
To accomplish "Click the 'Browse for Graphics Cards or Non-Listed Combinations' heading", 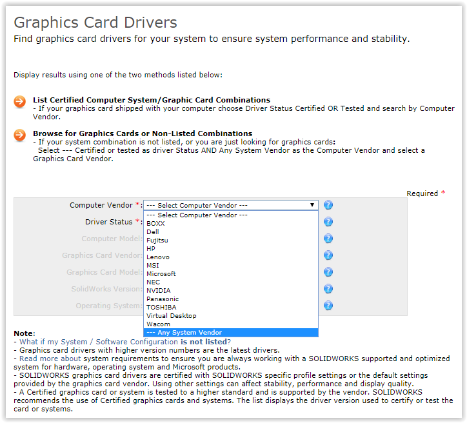I will pyautogui.click(x=143, y=133).
